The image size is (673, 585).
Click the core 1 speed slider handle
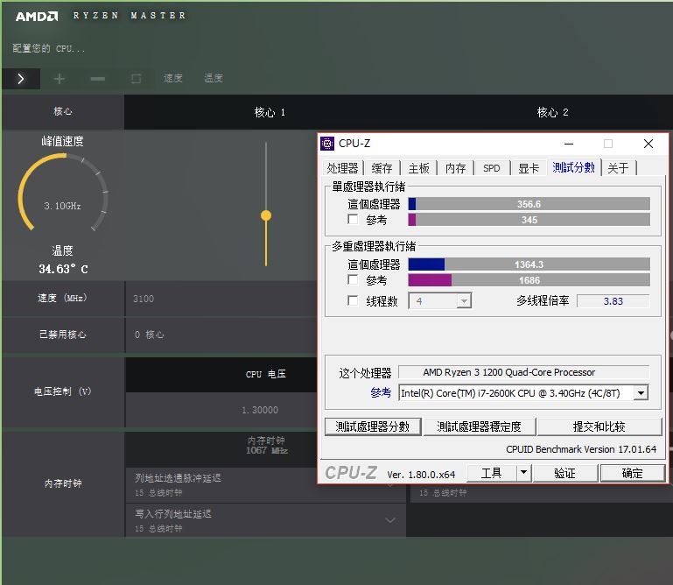click(x=266, y=215)
